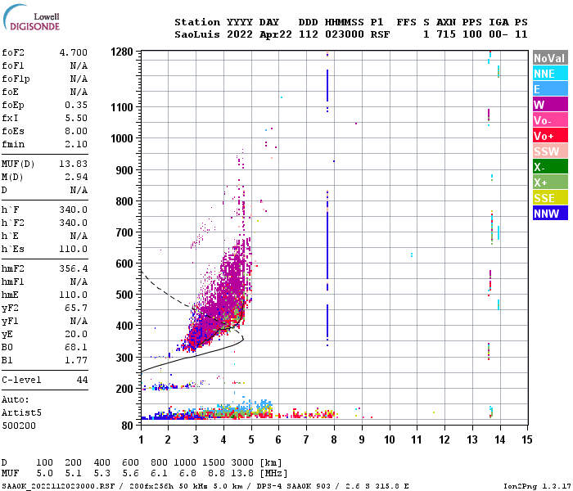Select the NNE cyan legend swatch
Screen dimensions: 573x491
(550, 74)
